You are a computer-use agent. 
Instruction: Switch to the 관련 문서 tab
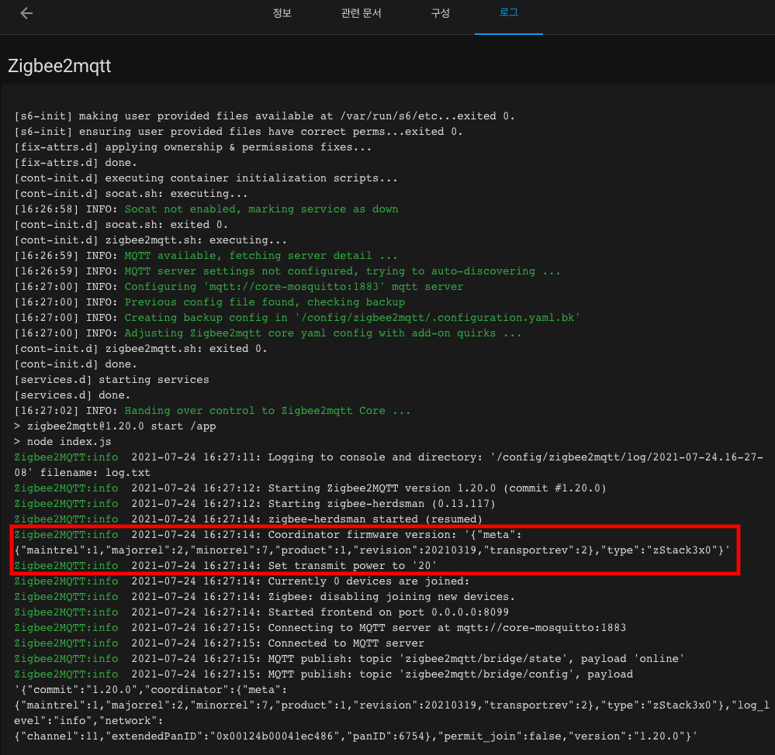tap(361, 13)
